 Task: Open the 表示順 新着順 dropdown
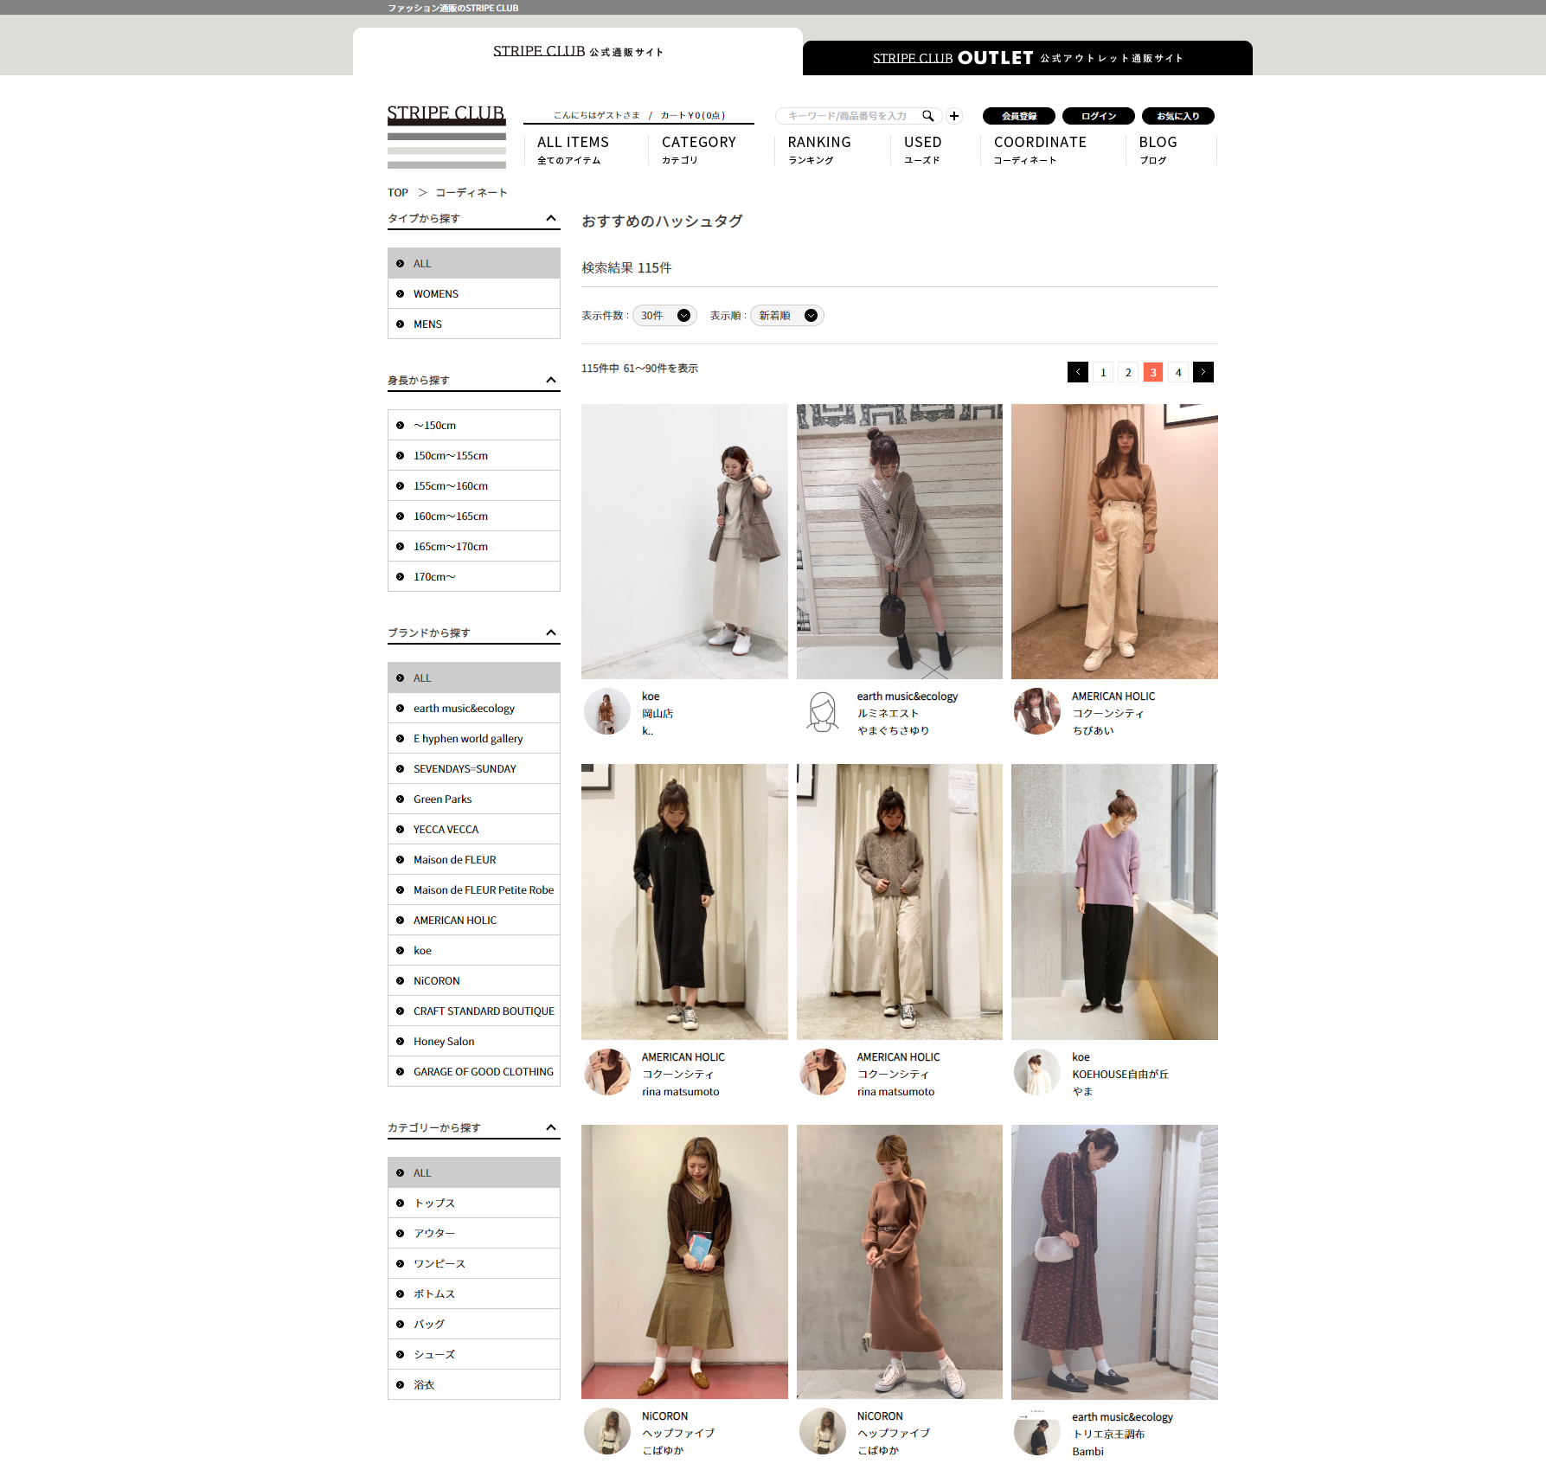tap(786, 316)
